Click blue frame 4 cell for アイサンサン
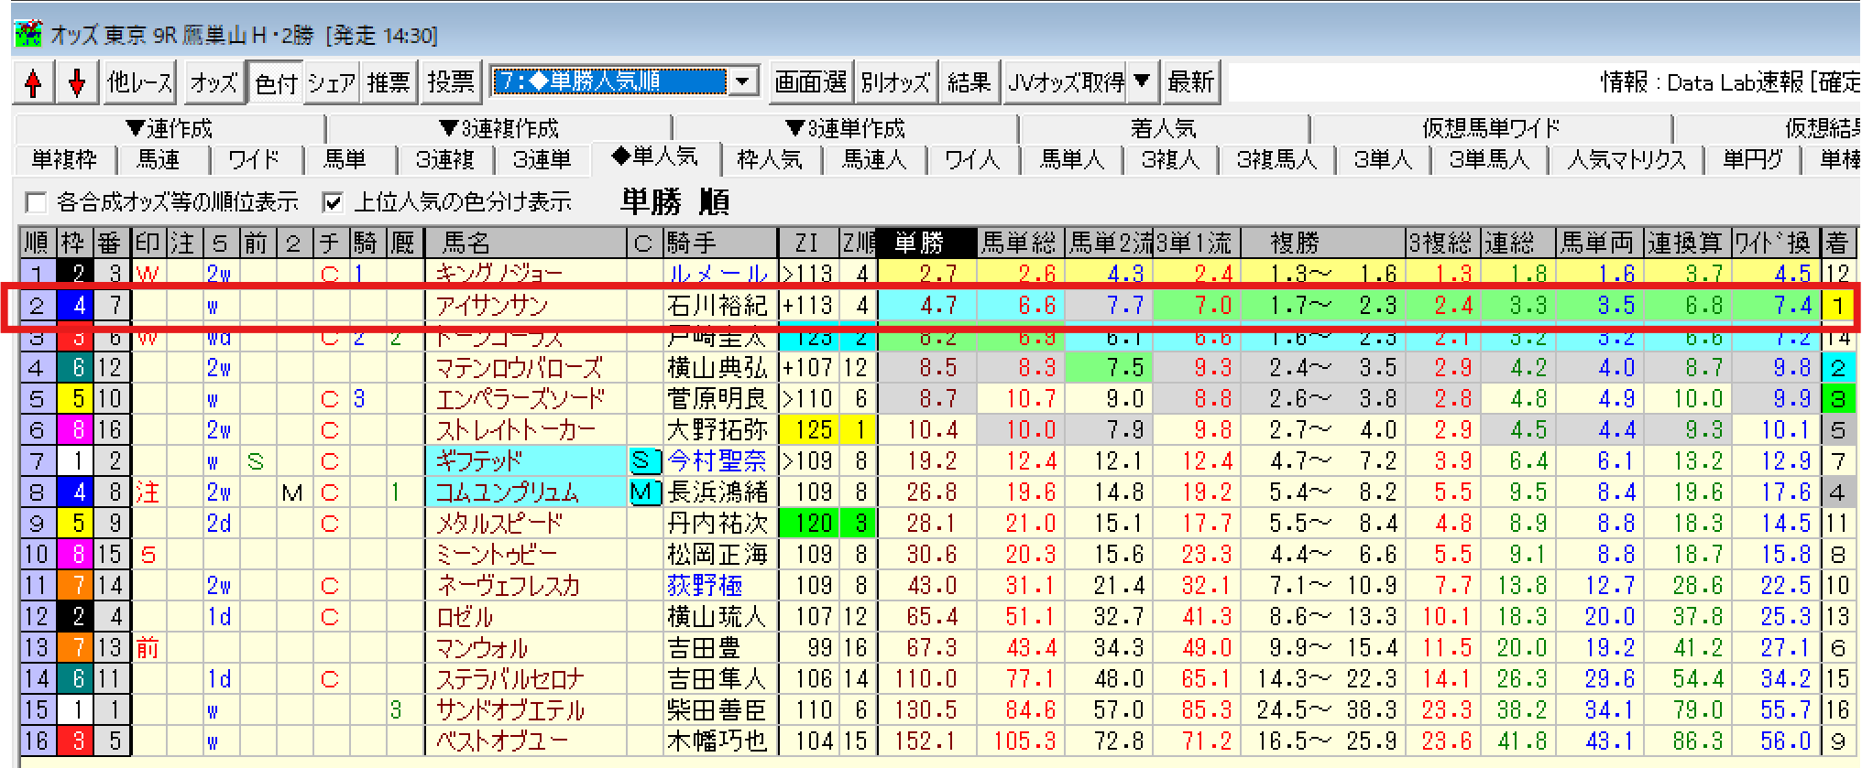This screenshot has height=768, width=1862. click(77, 305)
